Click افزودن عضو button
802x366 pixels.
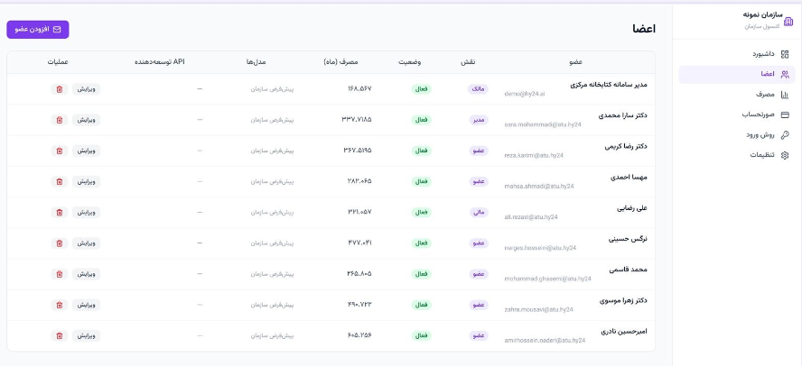click(38, 30)
